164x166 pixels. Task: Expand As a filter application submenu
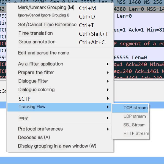click(60, 64)
